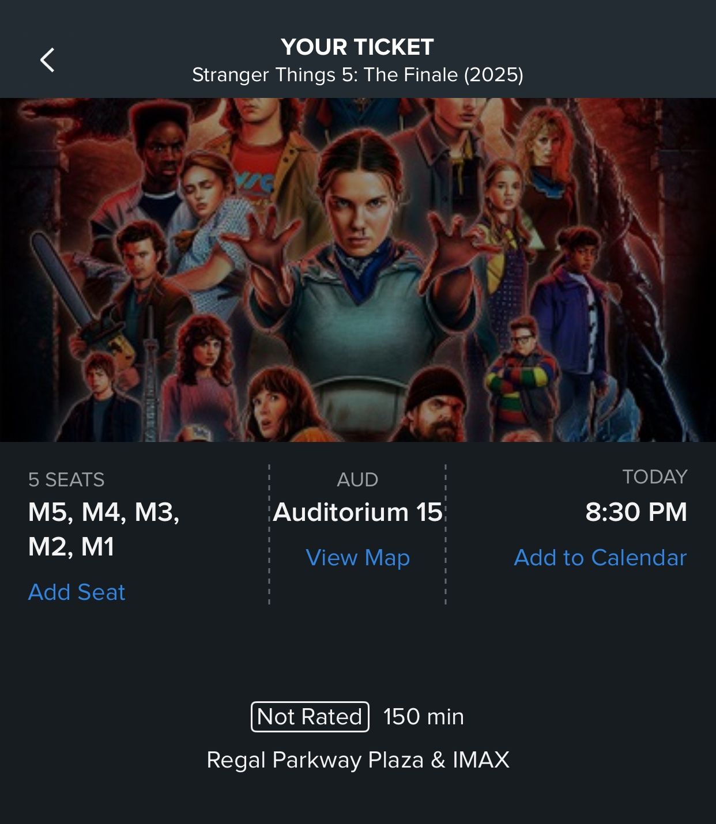Viewport: 716px width, 824px height.
Task: Tap the seat list M5, M4, M3, M2, M1
Action: point(104,529)
